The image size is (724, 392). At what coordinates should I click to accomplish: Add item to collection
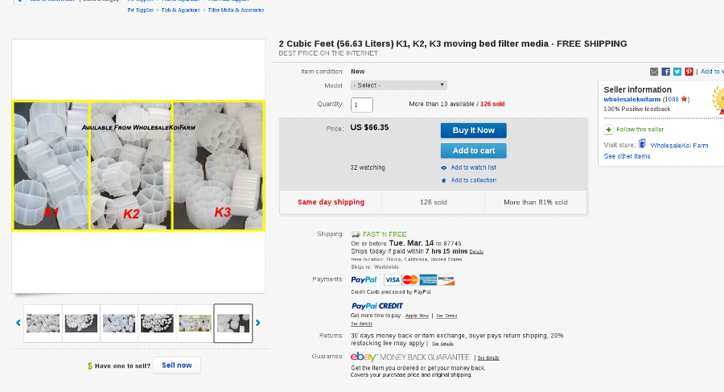click(x=473, y=180)
